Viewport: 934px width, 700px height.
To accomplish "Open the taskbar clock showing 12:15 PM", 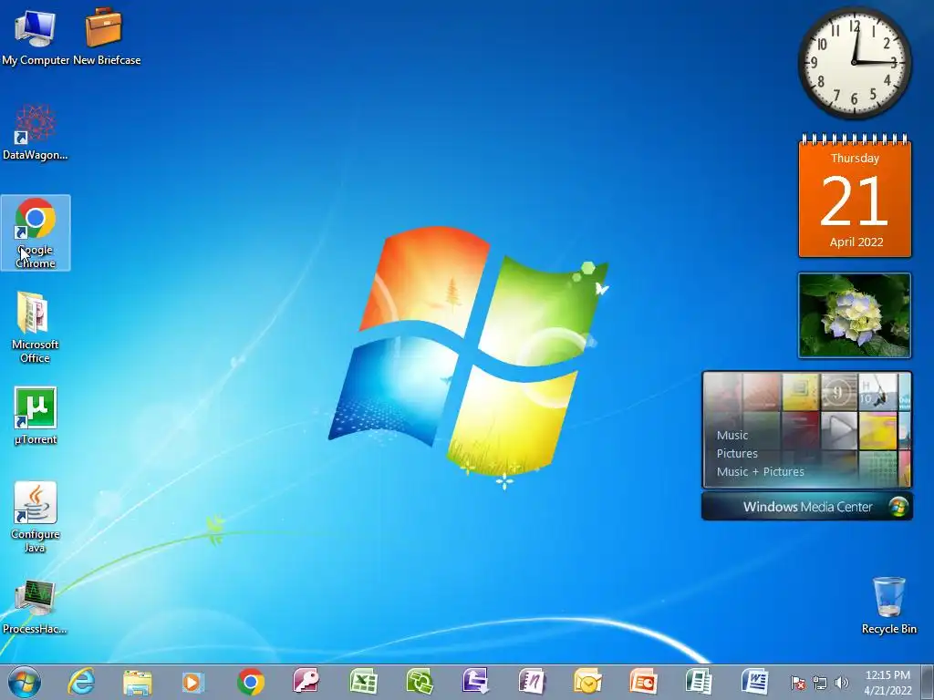I will click(887, 683).
